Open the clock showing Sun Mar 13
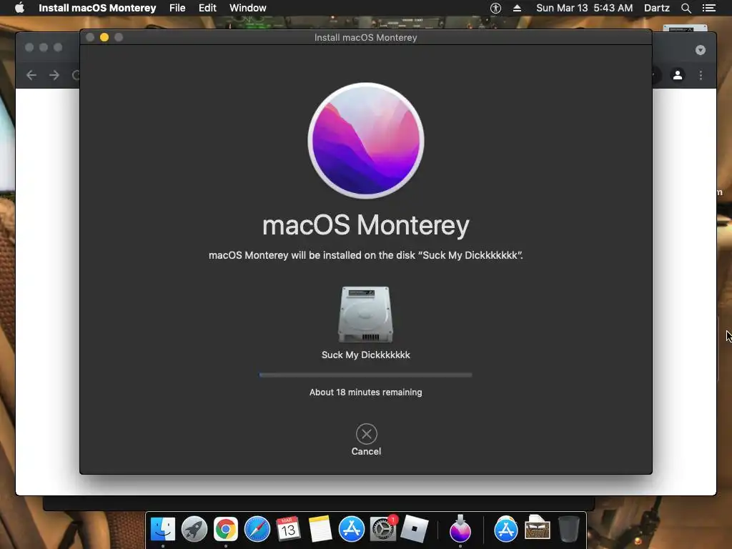The height and width of the screenshot is (549, 732). 584,8
